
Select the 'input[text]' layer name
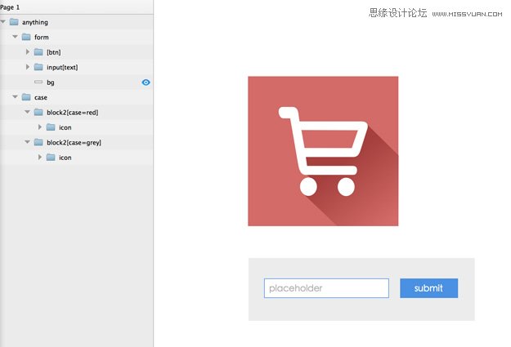(62, 67)
